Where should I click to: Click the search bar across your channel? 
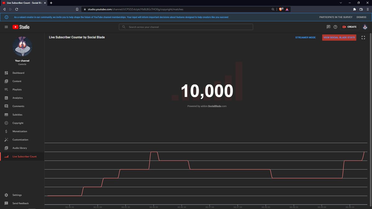pyautogui.click(x=186, y=27)
